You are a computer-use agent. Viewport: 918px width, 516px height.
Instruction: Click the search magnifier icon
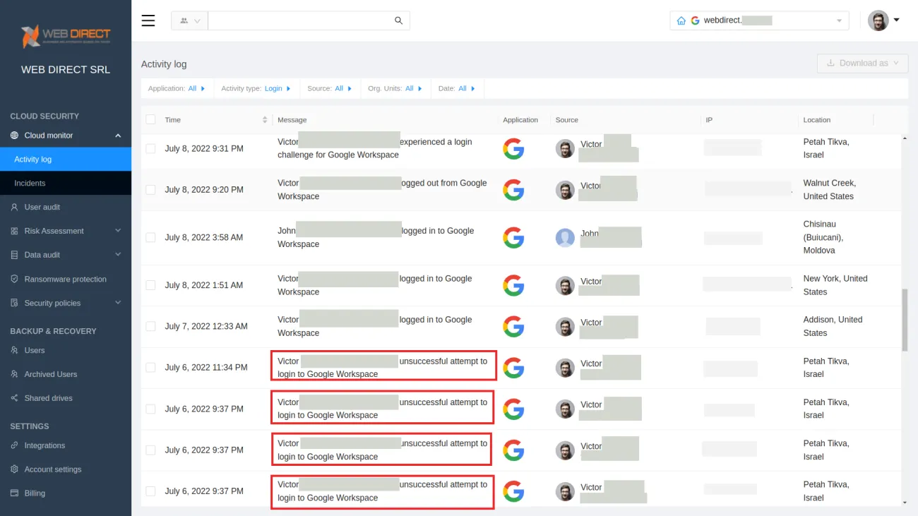[398, 20]
